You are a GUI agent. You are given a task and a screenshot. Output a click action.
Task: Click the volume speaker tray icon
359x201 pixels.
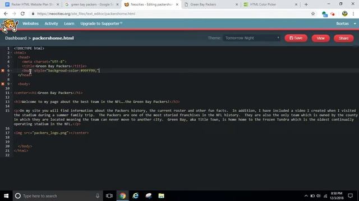coord(319,196)
